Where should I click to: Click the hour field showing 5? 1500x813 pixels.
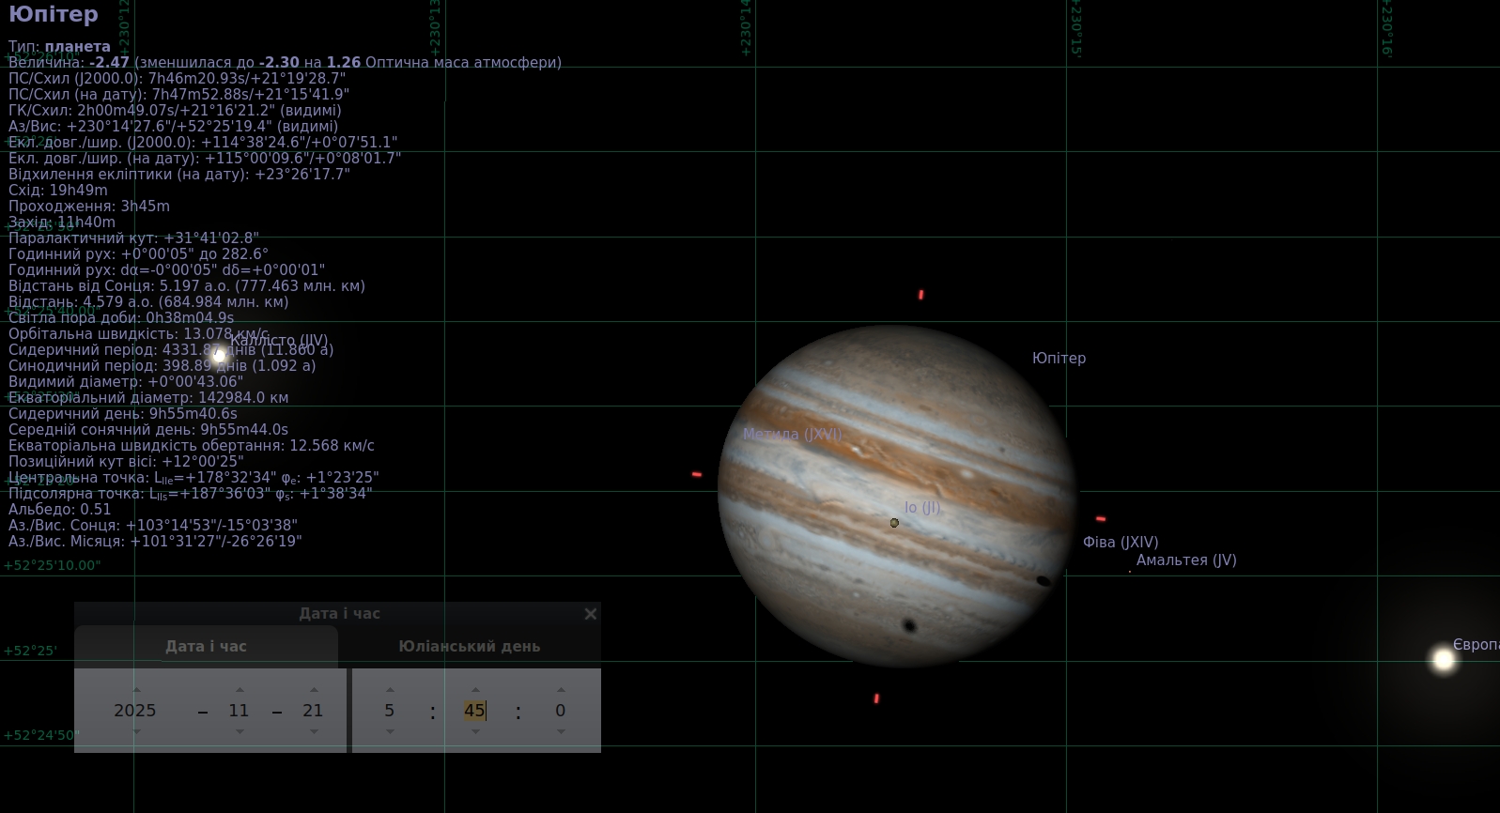(x=390, y=711)
